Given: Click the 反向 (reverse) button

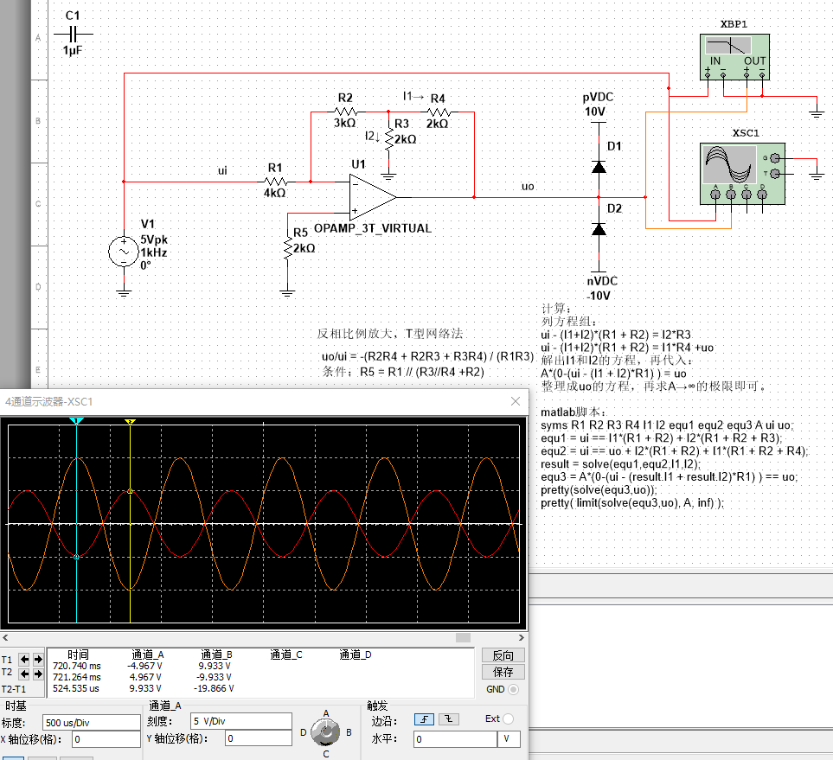Looking at the screenshot, I should coord(503,655).
